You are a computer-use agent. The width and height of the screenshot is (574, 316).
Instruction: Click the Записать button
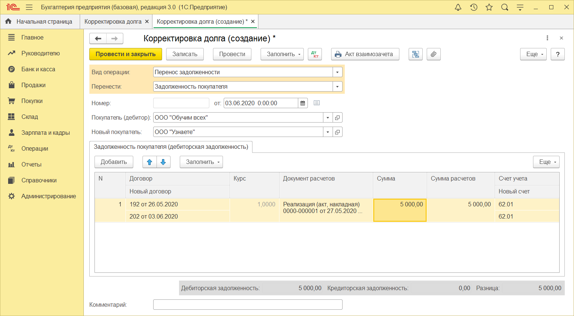click(x=185, y=54)
